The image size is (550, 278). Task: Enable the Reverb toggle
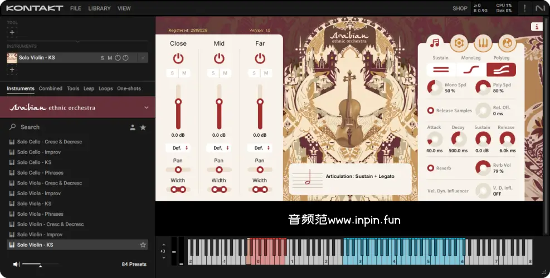430,168
